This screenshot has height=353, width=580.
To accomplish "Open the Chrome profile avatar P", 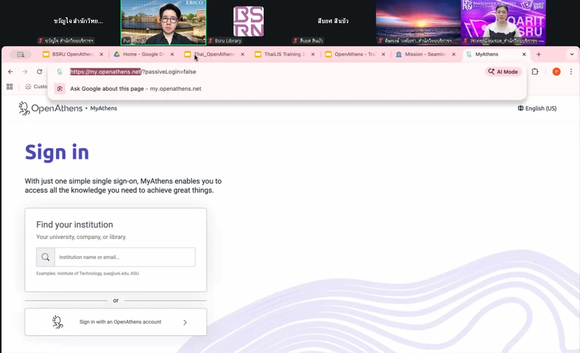I will (x=556, y=72).
